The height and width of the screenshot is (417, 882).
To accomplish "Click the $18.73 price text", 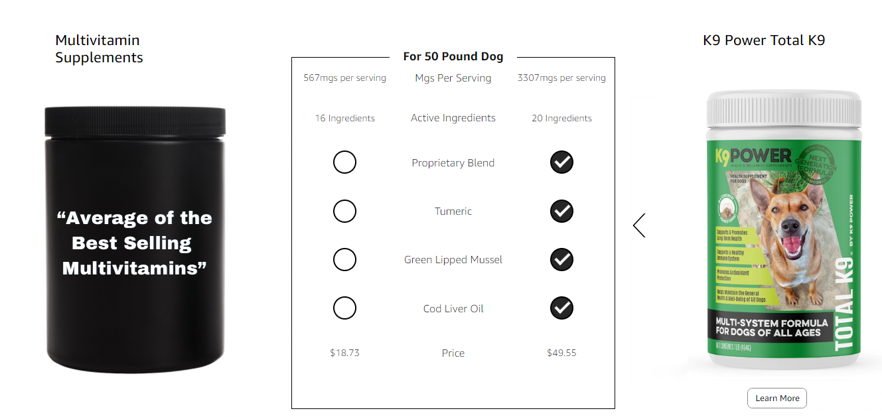I will [344, 353].
